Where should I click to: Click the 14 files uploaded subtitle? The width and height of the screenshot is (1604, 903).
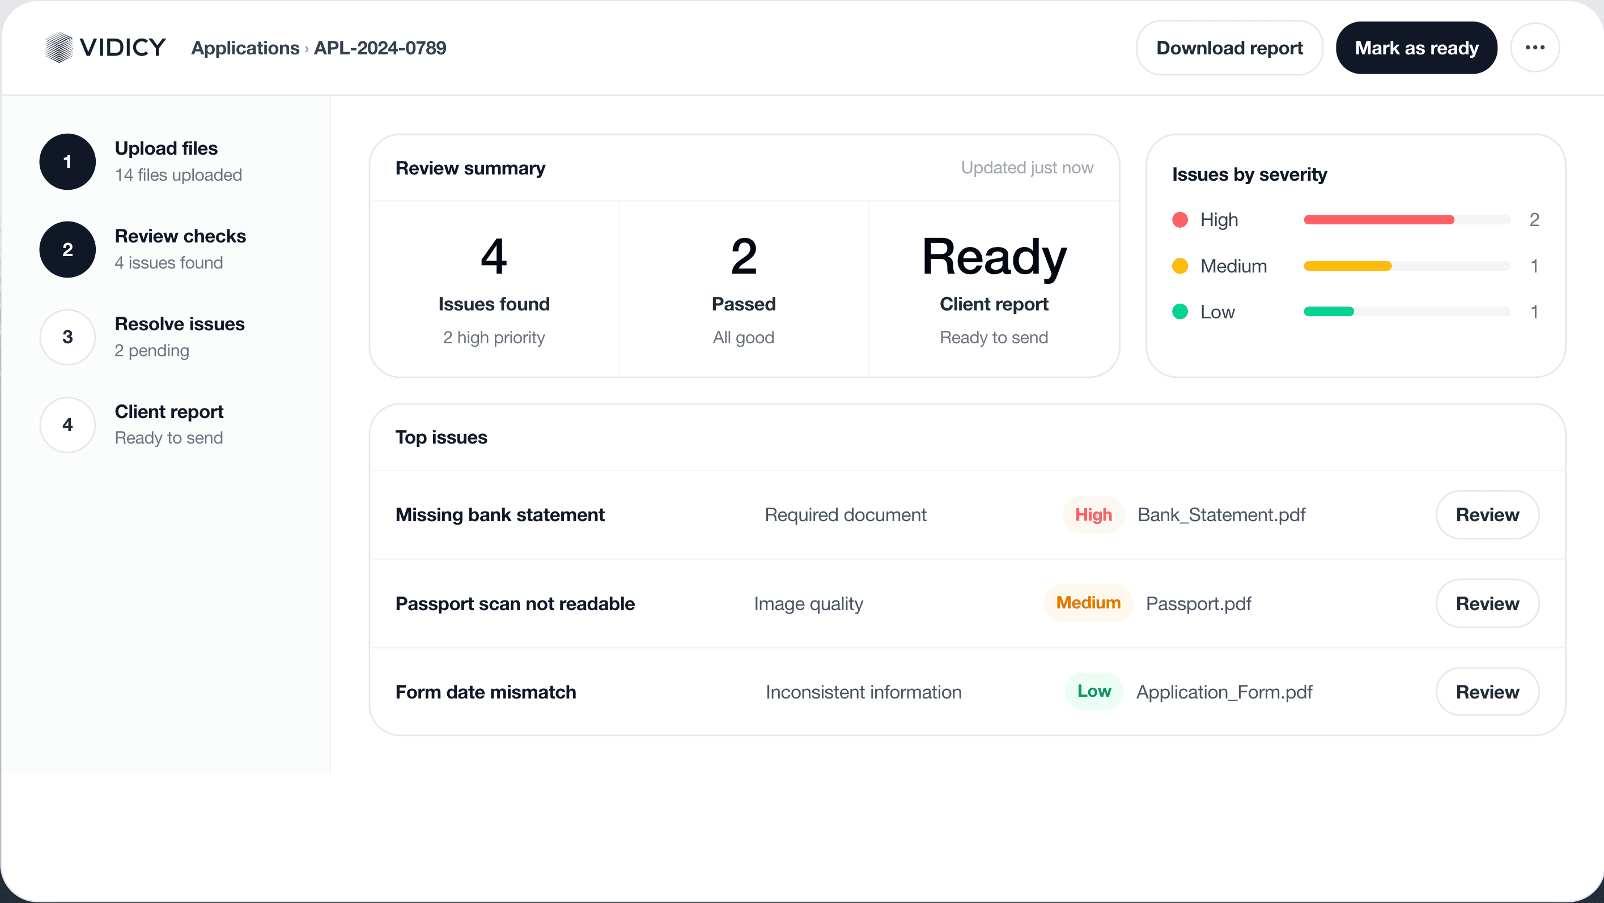click(178, 175)
